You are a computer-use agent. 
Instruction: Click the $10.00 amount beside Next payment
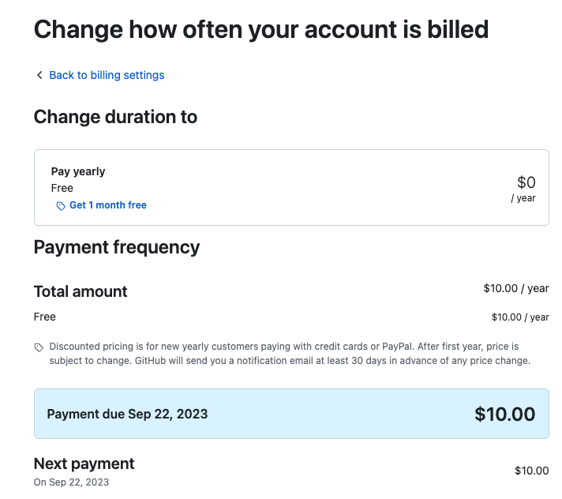pos(531,471)
